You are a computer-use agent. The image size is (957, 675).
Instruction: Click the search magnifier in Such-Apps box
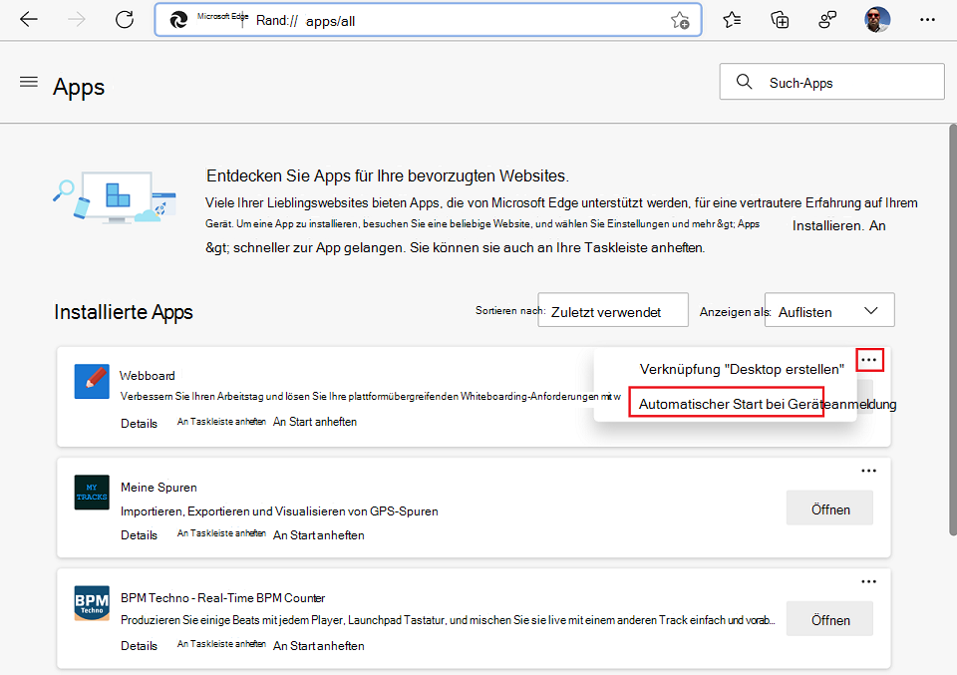[744, 81]
